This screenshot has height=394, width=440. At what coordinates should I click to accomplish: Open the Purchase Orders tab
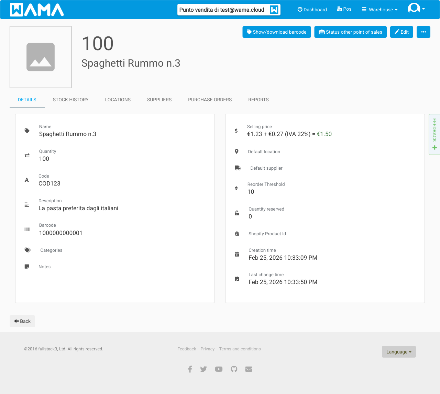tap(210, 100)
